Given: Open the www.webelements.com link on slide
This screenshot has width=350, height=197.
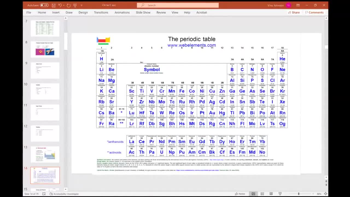Looking at the screenshot, I should pyautogui.click(x=192, y=45).
